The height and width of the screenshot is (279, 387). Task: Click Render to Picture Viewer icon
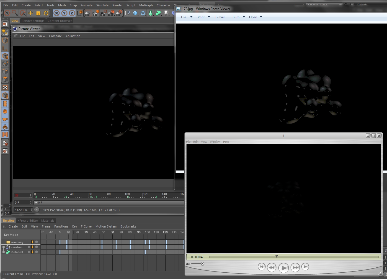click(x=96, y=13)
